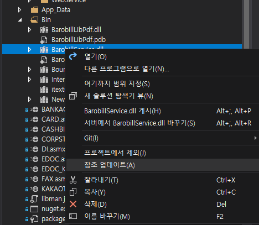Select 새 솔루션 탐색기 뷰(N) entry
259x225 pixels.
click(162, 96)
